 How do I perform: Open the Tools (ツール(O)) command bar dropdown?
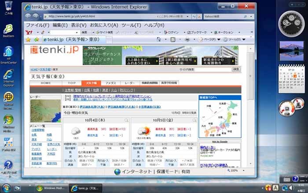tap(235, 40)
